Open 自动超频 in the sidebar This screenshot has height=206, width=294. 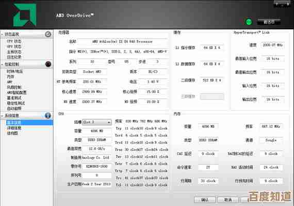point(14,108)
